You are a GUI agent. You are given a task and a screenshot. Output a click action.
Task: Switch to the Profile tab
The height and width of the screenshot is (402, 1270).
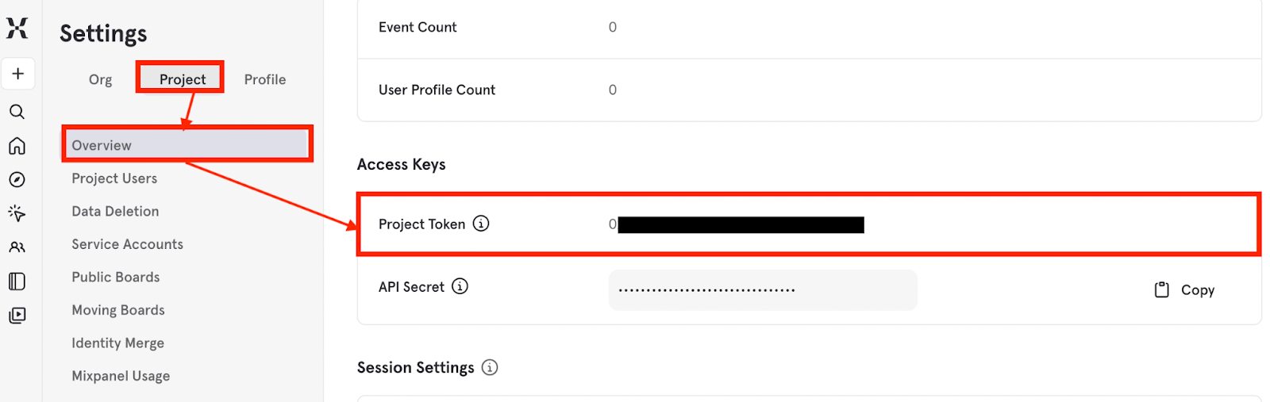click(264, 79)
